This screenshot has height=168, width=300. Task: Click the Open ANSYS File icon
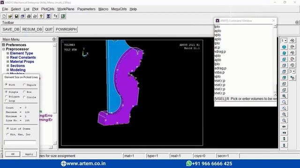[x=10, y=16]
